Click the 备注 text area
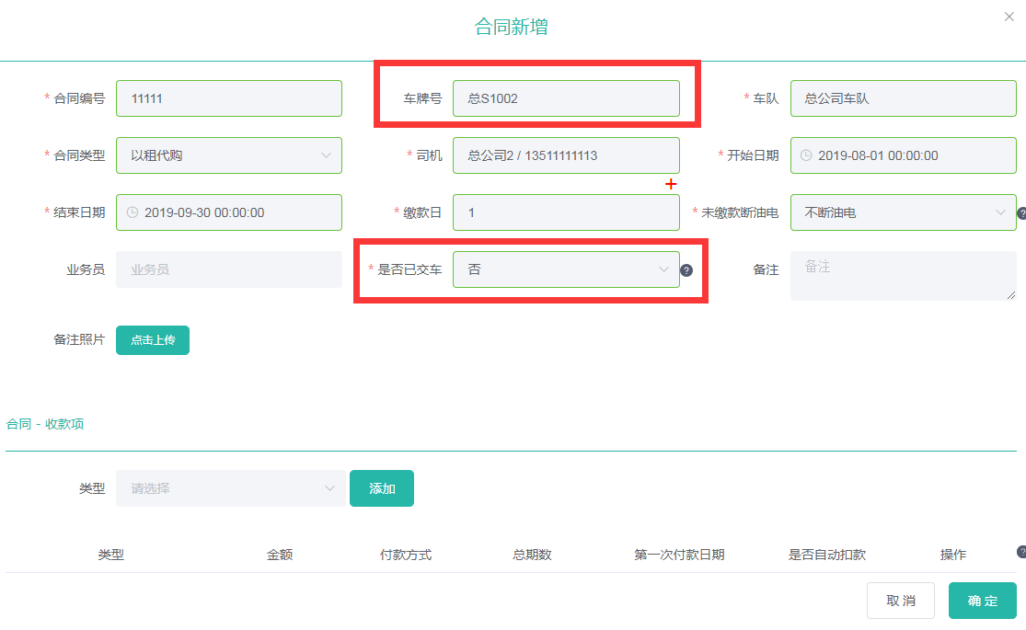1026x630 pixels. click(902, 275)
